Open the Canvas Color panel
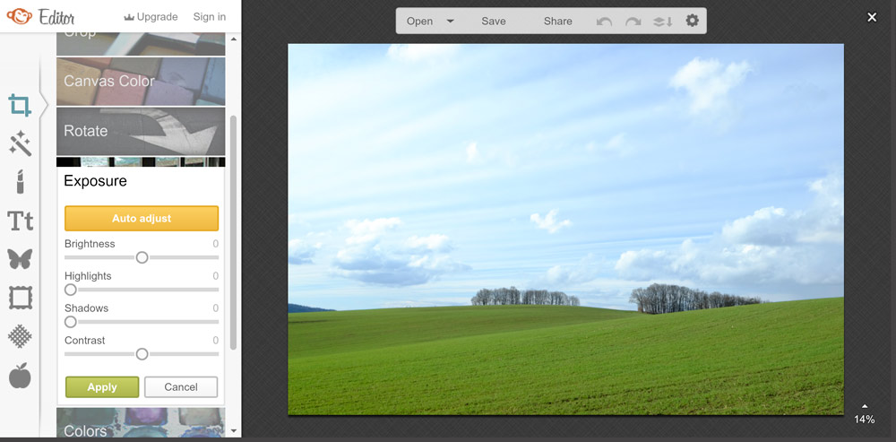 [x=141, y=82]
